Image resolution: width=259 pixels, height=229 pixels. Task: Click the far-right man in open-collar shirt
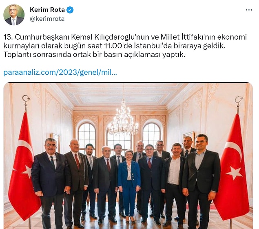(x=201, y=181)
